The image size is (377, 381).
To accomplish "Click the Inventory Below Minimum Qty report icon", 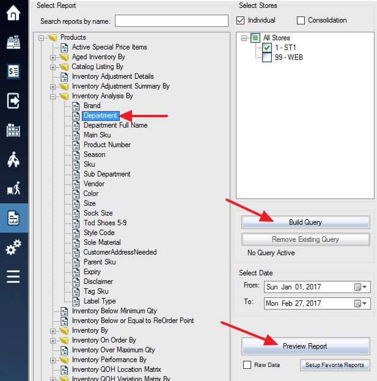I will coord(64,311).
